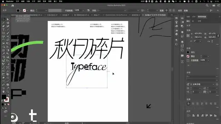Viewport: 221px width, 124px height.
Task: Click the width field 631.676
Action: pos(212,33)
